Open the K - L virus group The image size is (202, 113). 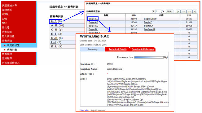[x=54, y=46]
